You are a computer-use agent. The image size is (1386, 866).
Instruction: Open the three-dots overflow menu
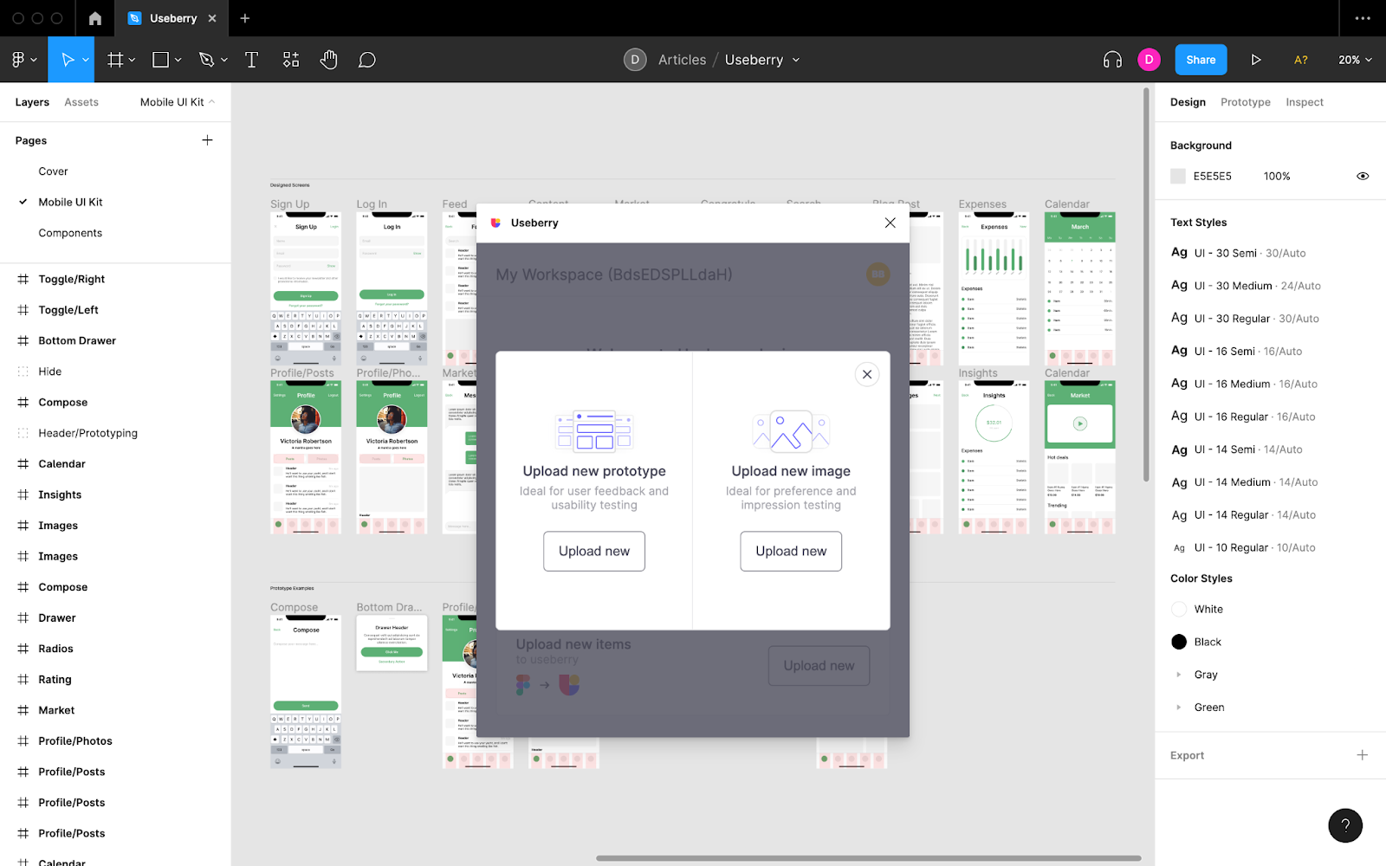(1363, 18)
